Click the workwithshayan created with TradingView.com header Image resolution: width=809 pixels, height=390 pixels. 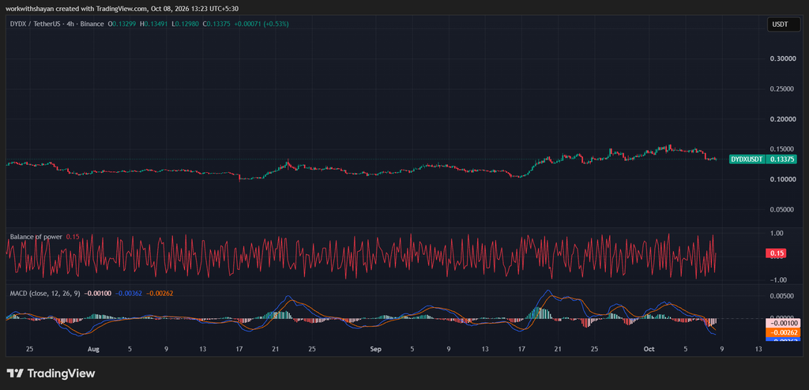(122, 8)
